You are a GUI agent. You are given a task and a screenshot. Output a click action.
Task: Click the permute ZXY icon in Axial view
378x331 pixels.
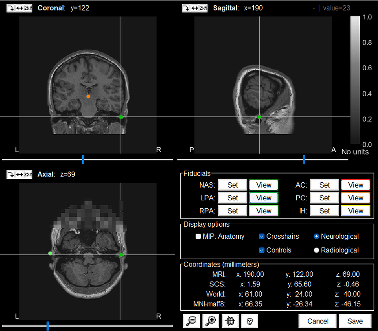[x=28, y=174]
